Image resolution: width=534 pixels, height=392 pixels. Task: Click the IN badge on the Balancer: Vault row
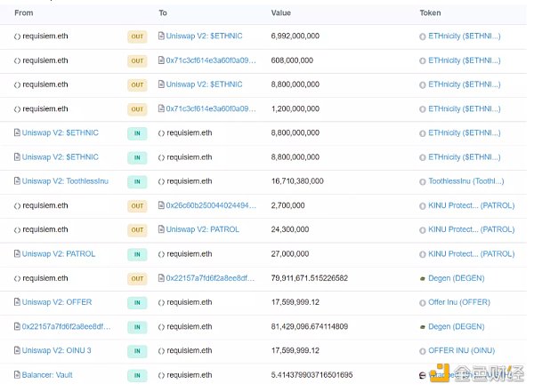137,375
